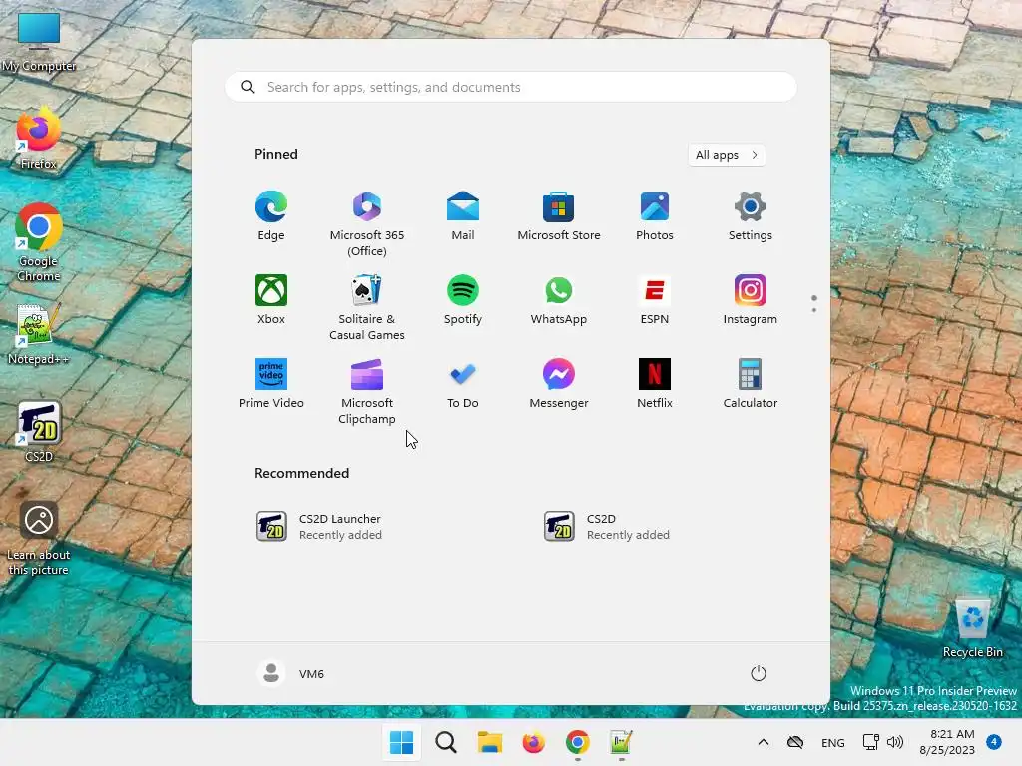Screen dimensions: 1022x766
Task: Open the notifications badge showing 4
Action: [x=994, y=741]
